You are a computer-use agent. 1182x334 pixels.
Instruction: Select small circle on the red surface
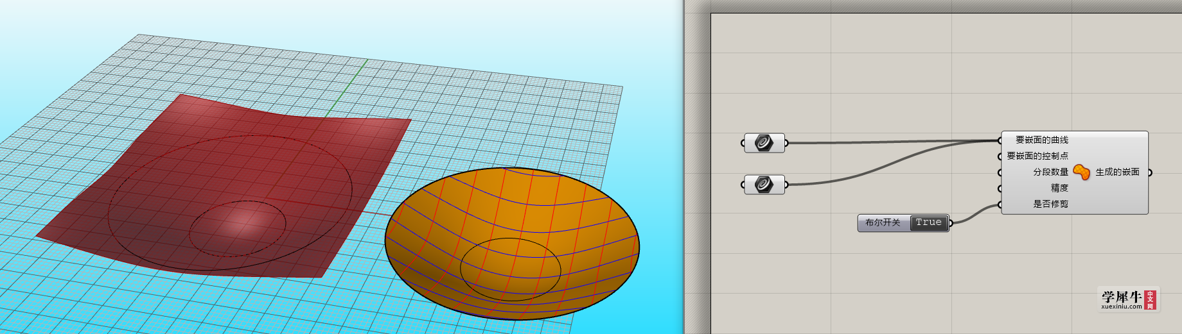238,229
